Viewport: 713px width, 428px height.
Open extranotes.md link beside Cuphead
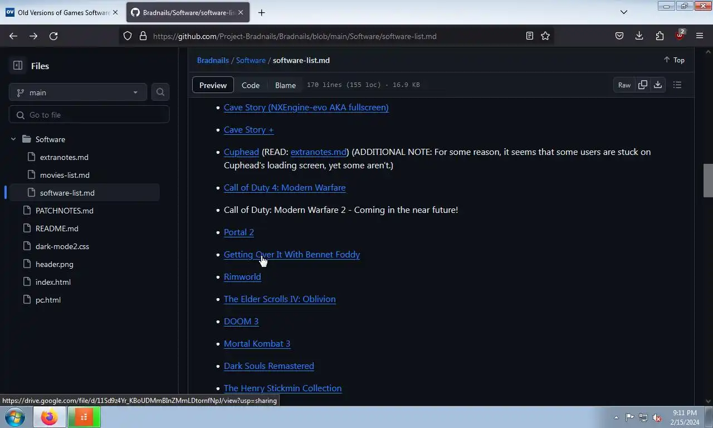[319, 152]
